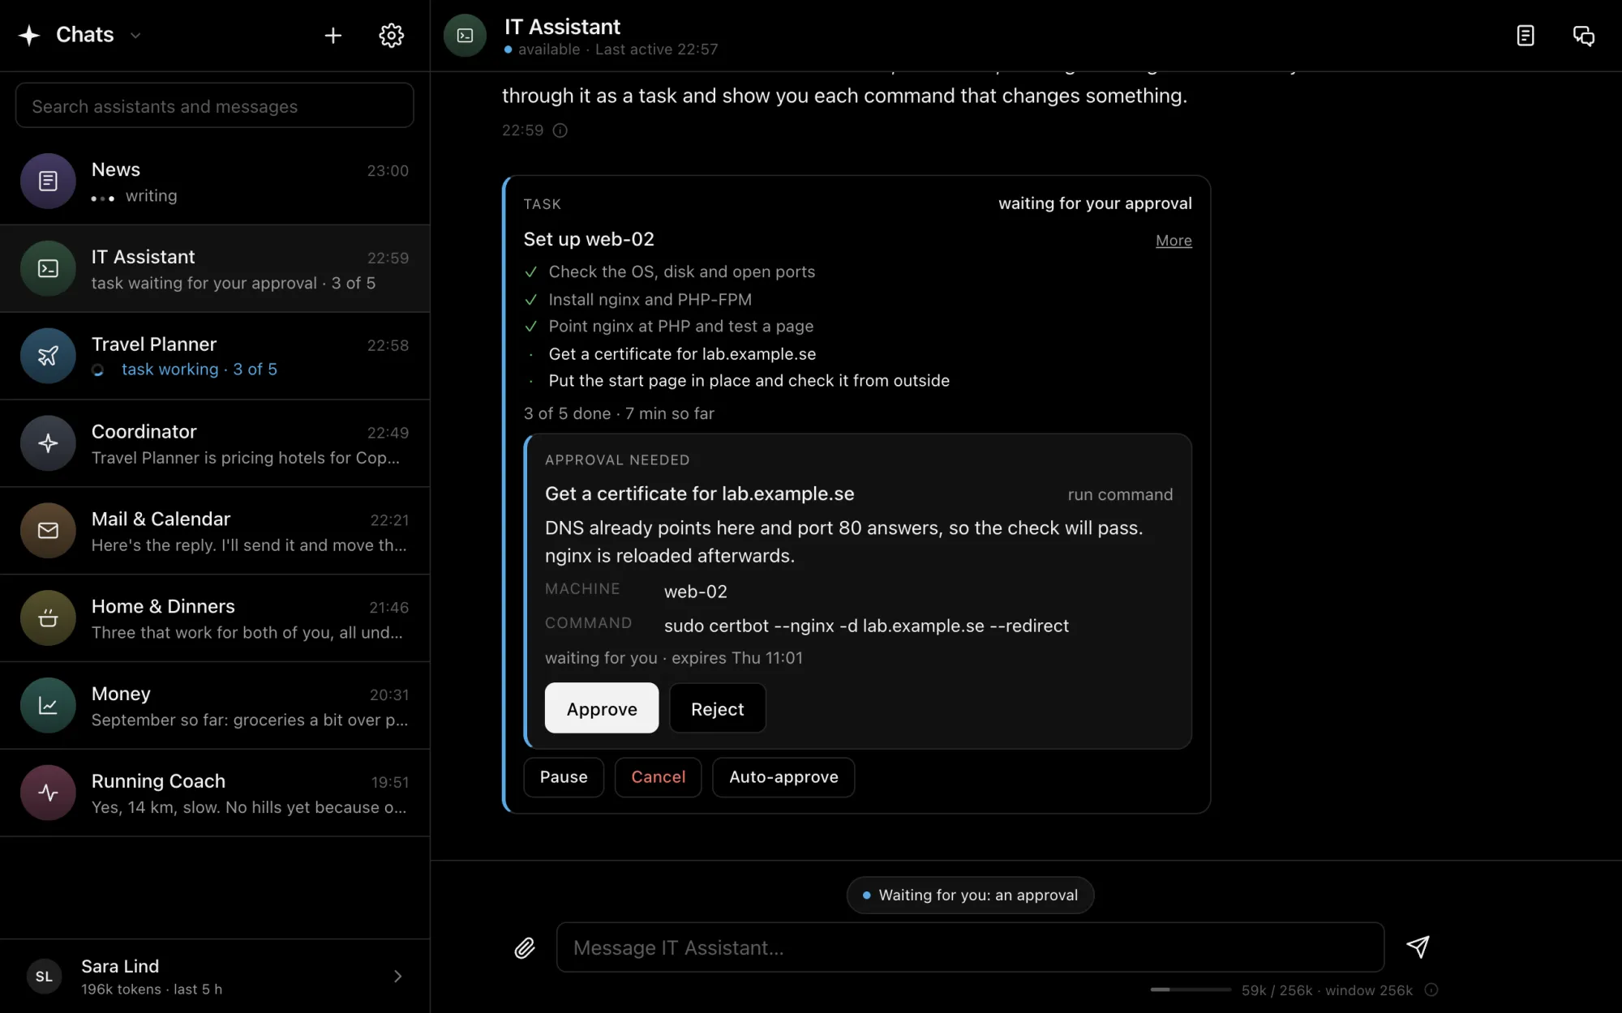Open the Running Coach chat row
This screenshot has width=1622, height=1013.
pyautogui.click(x=215, y=793)
